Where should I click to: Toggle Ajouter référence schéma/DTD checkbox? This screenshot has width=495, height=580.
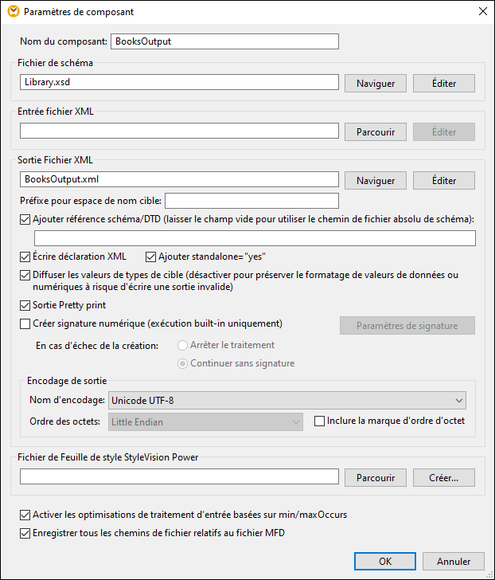pyautogui.click(x=25, y=219)
